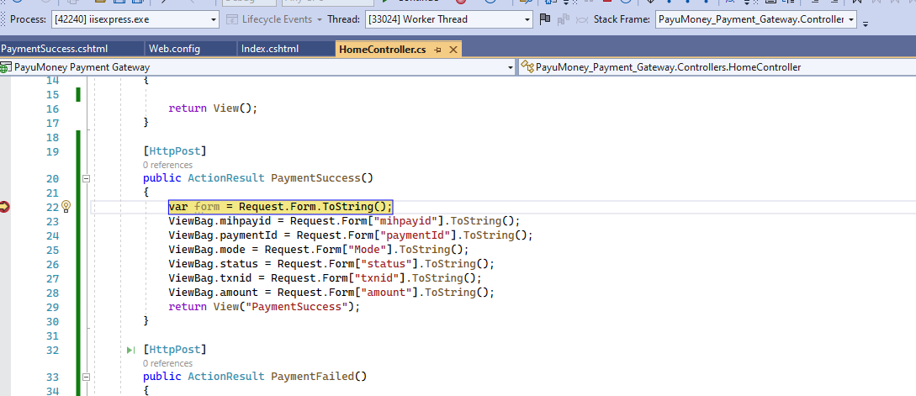Click the lightbulb quick actions icon on line 22
The width and height of the screenshot is (916, 396).
coord(66,206)
